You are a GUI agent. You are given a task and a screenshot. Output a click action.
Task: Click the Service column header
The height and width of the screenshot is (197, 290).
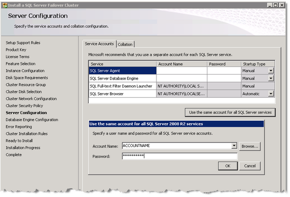click(123, 64)
